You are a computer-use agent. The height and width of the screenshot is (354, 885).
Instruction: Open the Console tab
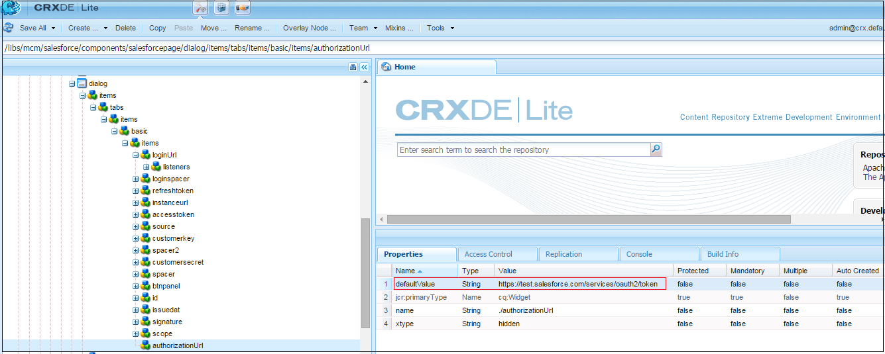(x=659, y=254)
